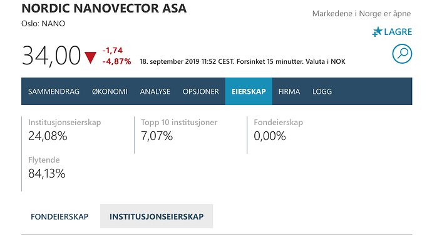Click the red downward triangle price indicator
The width and height of the screenshot is (432, 237).
[90, 58]
